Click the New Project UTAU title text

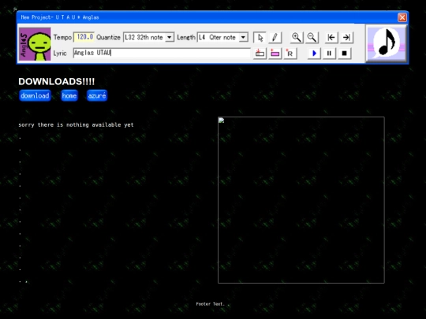(60, 17)
